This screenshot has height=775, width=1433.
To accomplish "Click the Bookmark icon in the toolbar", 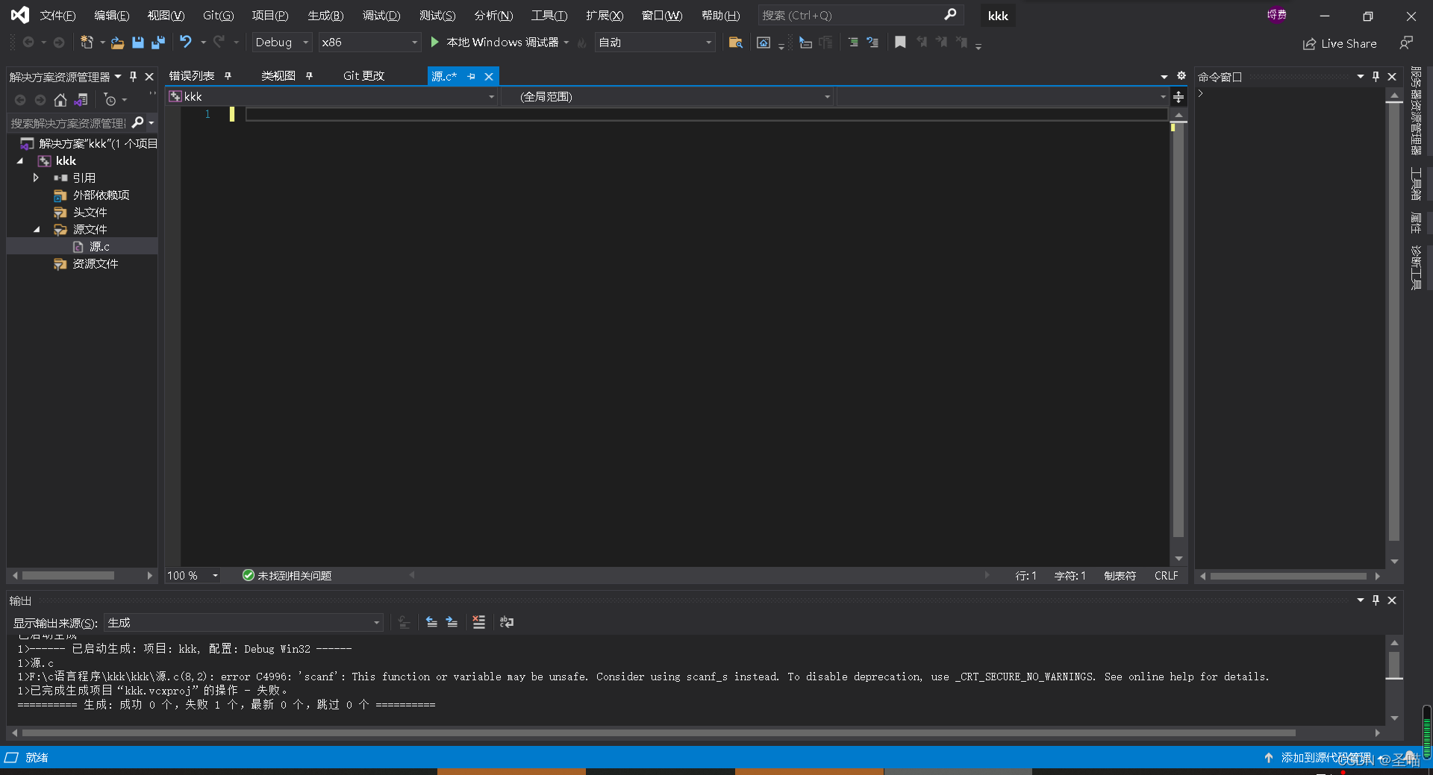I will tap(900, 43).
